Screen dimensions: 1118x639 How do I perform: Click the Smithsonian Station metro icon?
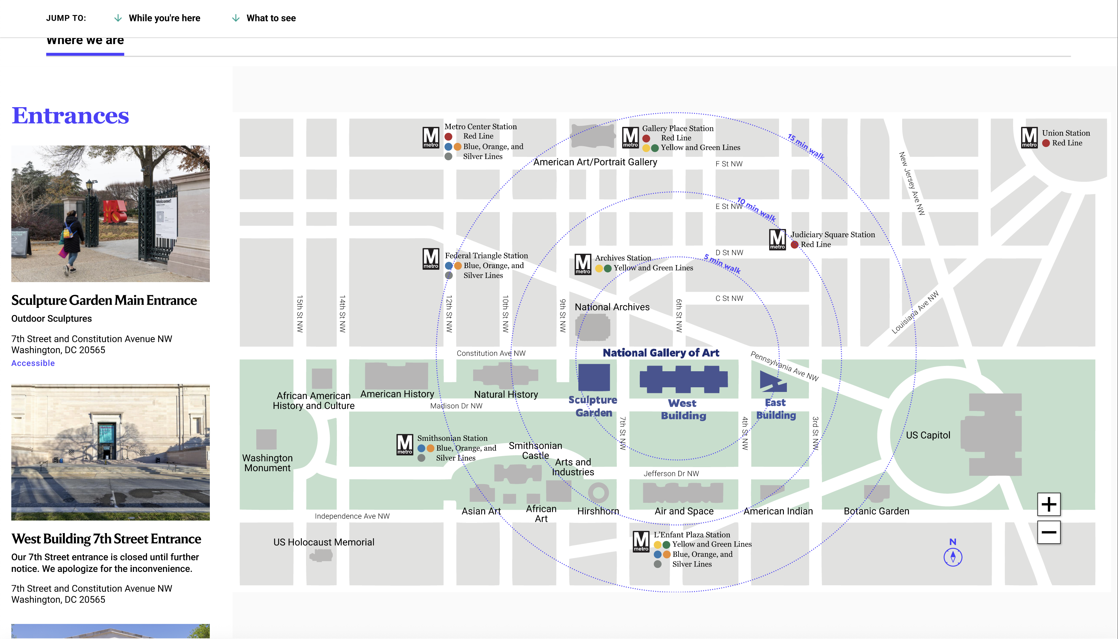point(404,445)
